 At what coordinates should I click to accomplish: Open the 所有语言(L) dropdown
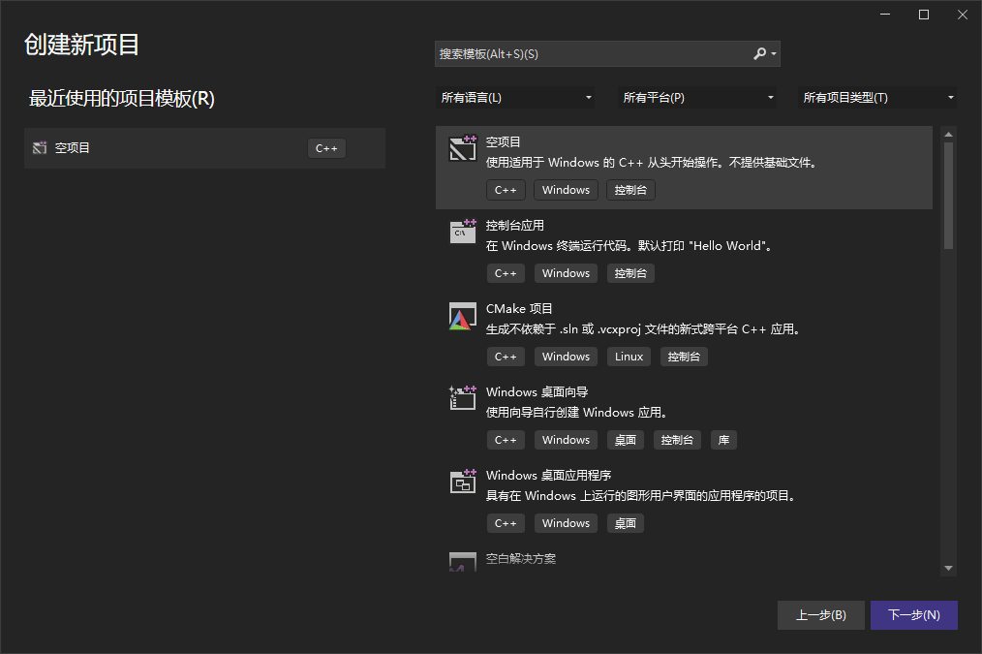(x=515, y=98)
